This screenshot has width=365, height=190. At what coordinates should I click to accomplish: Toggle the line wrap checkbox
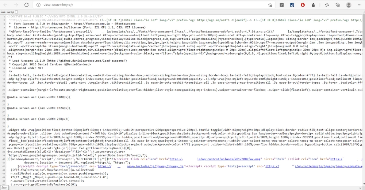[x=16, y=12]
